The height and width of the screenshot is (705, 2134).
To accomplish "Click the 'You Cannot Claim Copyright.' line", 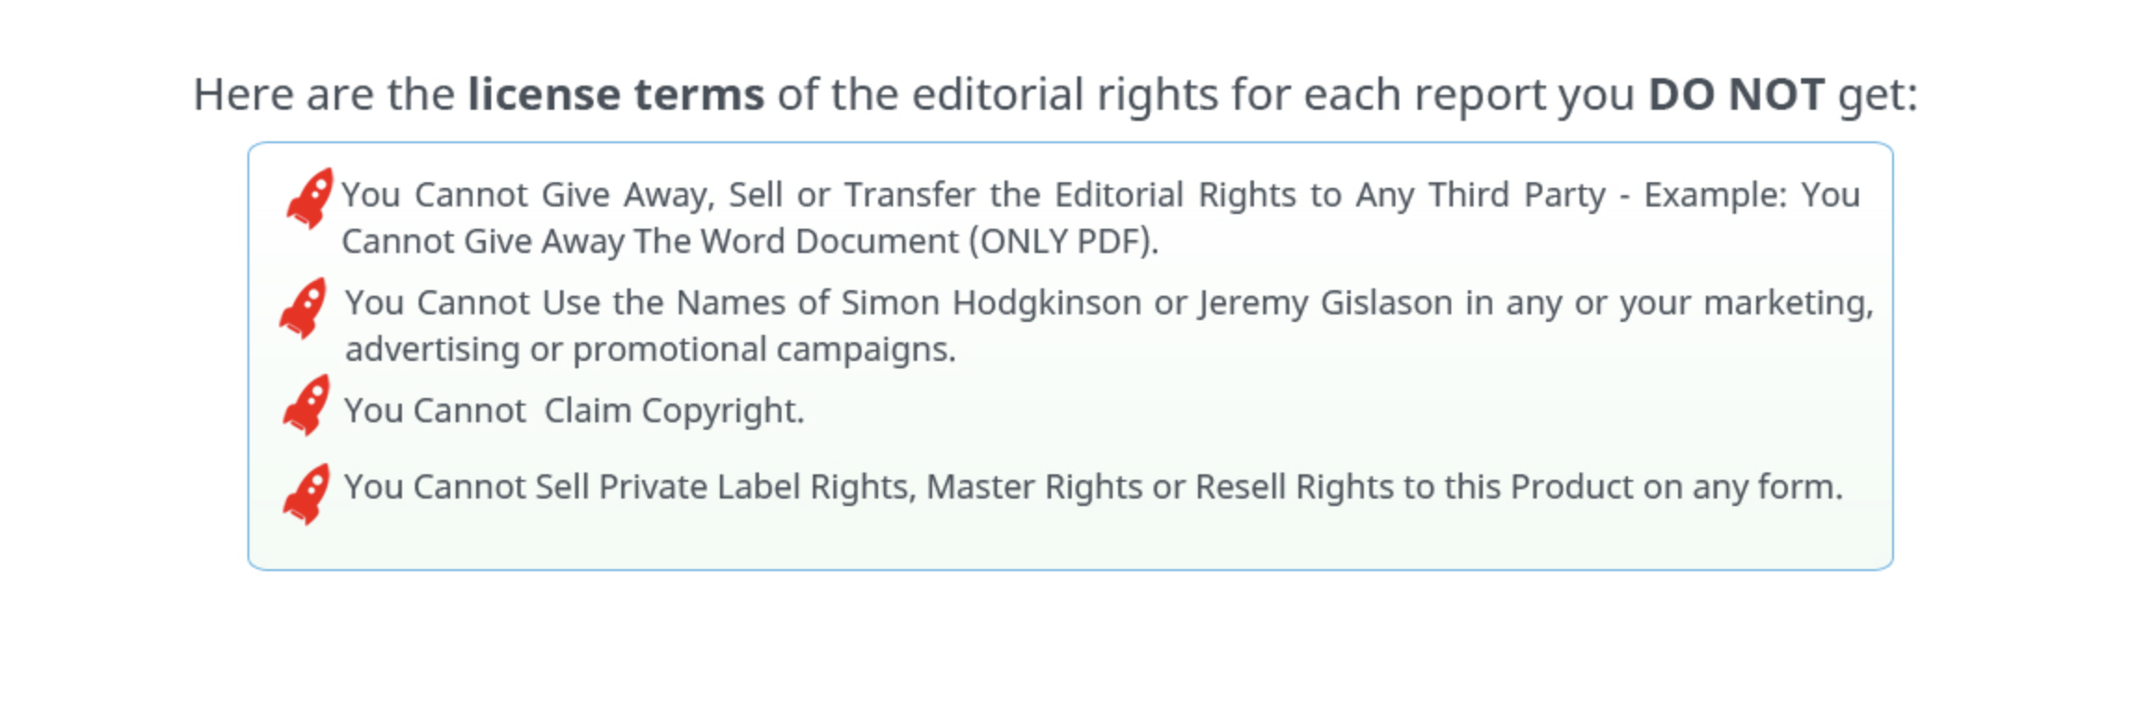I will (x=574, y=410).
